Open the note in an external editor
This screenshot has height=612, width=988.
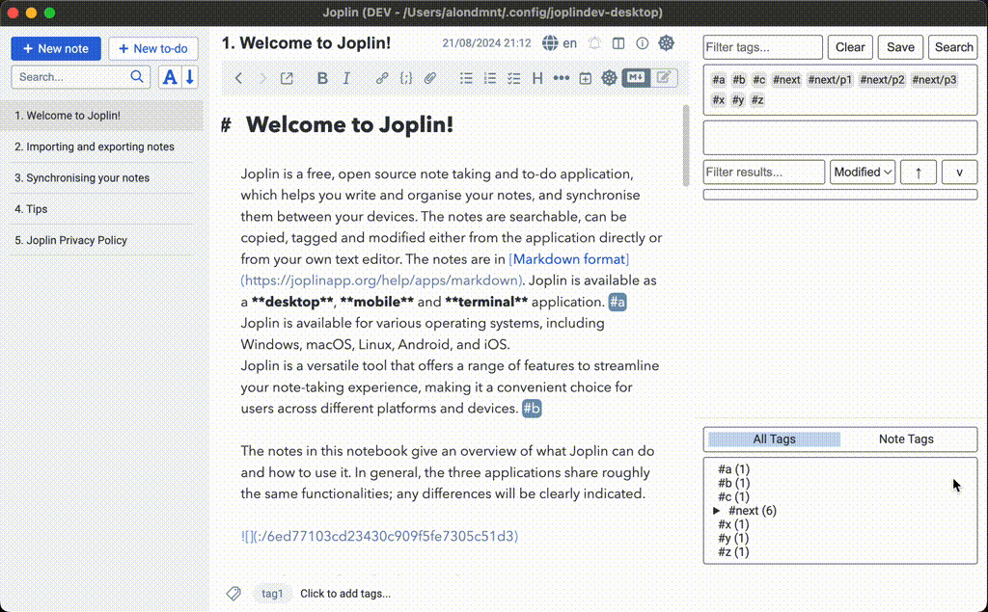[x=287, y=78]
